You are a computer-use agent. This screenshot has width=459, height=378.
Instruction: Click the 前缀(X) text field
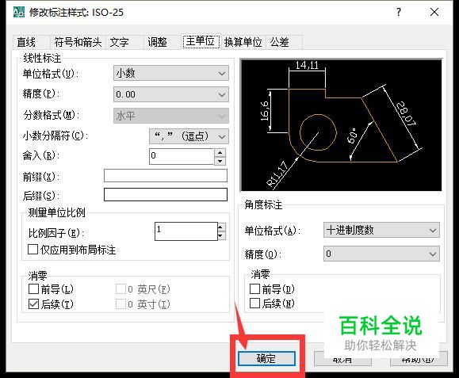166,176
